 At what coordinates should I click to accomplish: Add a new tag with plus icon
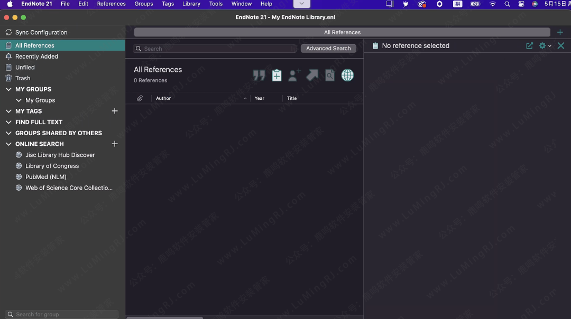click(115, 111)
